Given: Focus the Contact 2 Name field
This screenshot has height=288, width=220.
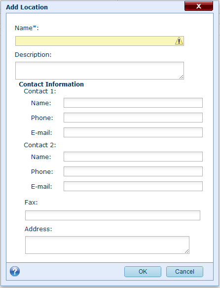Looking at the screenshot, I should click(x=133, y=157).
